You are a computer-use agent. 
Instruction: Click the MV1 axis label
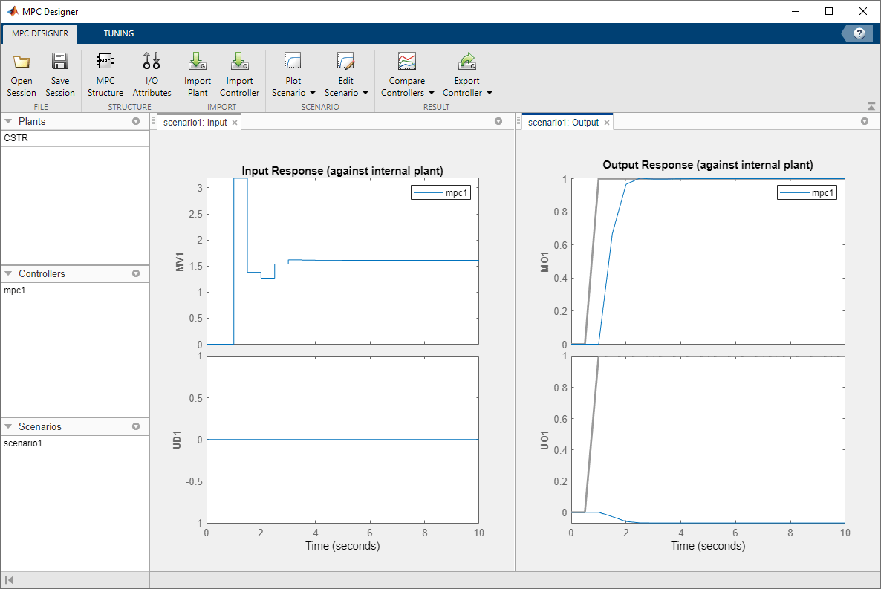181,262
